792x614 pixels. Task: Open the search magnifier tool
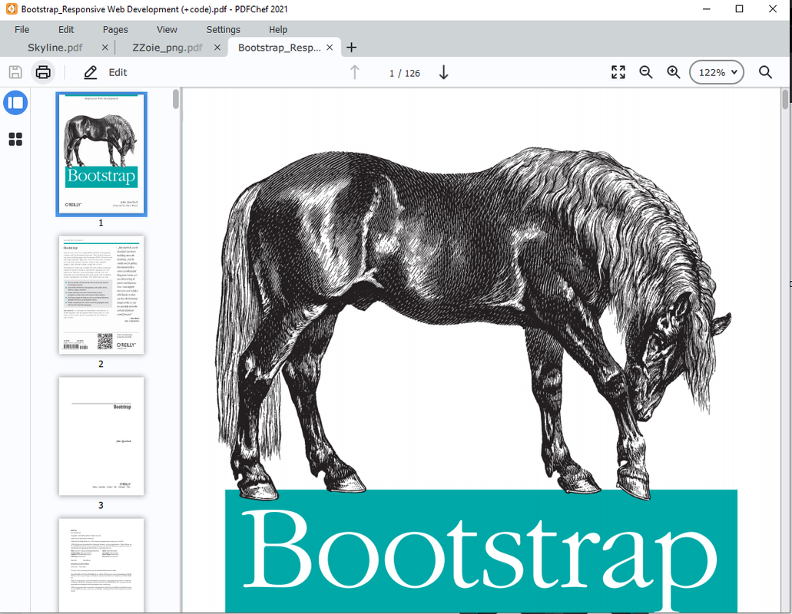[765, 72]
